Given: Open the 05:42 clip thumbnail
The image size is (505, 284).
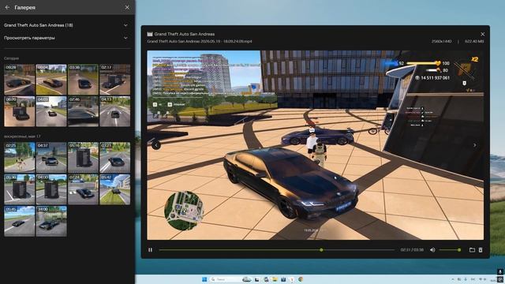Looking at the screenshot, I should click(115, 189).
